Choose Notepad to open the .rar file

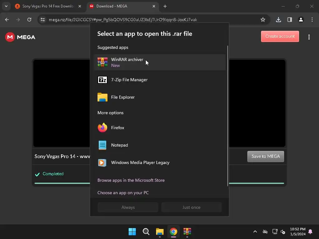click(160, 145)
